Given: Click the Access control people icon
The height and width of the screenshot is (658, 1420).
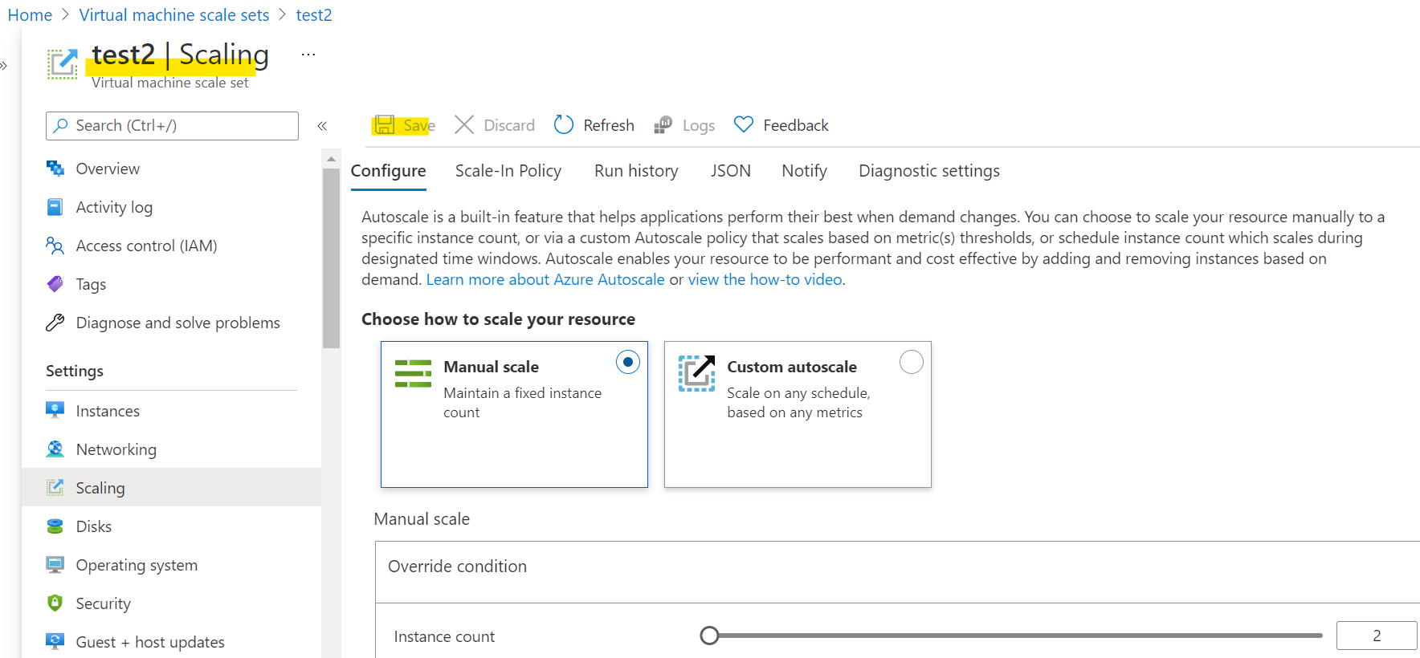Looking at the screenshot, I should 55,246.
